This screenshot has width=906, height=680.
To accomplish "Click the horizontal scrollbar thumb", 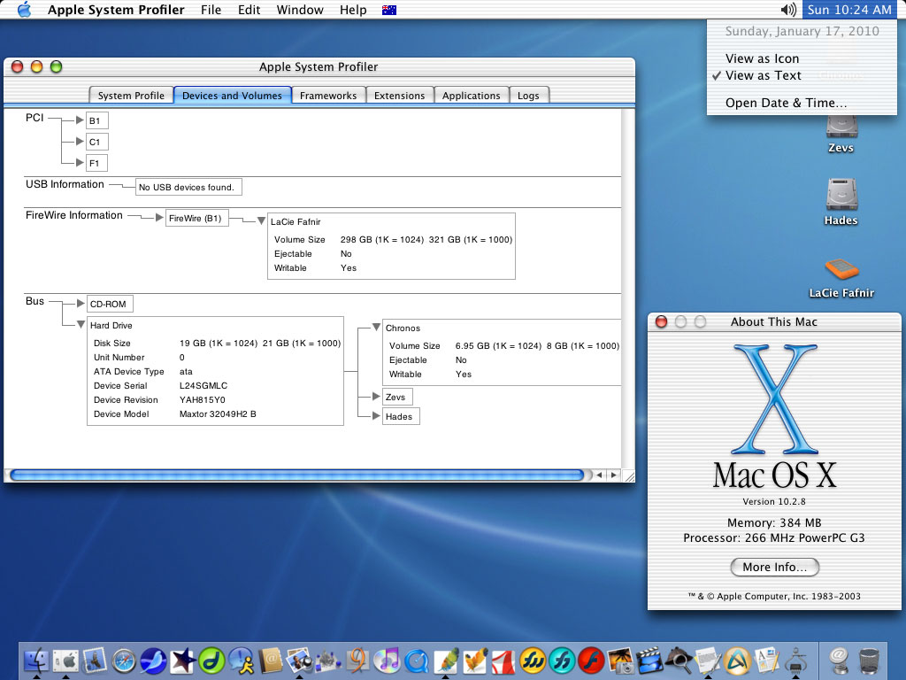I will pos(297,475).
